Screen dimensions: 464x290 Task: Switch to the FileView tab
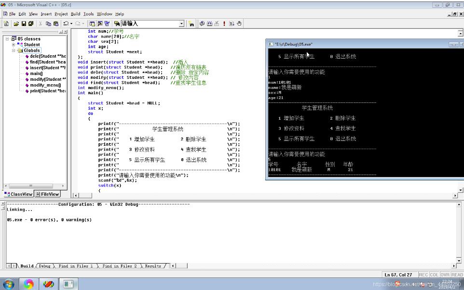[x=47, y=194]
